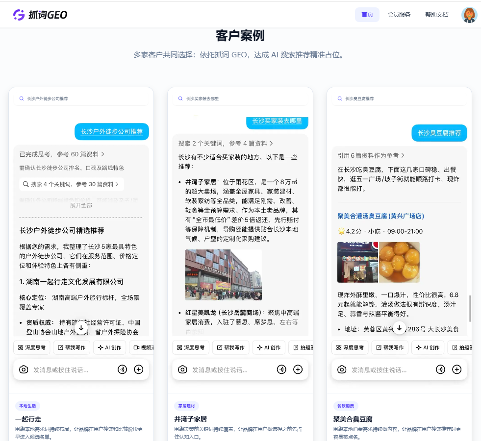Click plus icon in the 井湾子家居 card input
The image size is (481, 441).
click(x=298, y=369)
